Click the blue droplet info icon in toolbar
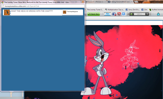This screenshot has width=163, height=99. pos(158,14)
